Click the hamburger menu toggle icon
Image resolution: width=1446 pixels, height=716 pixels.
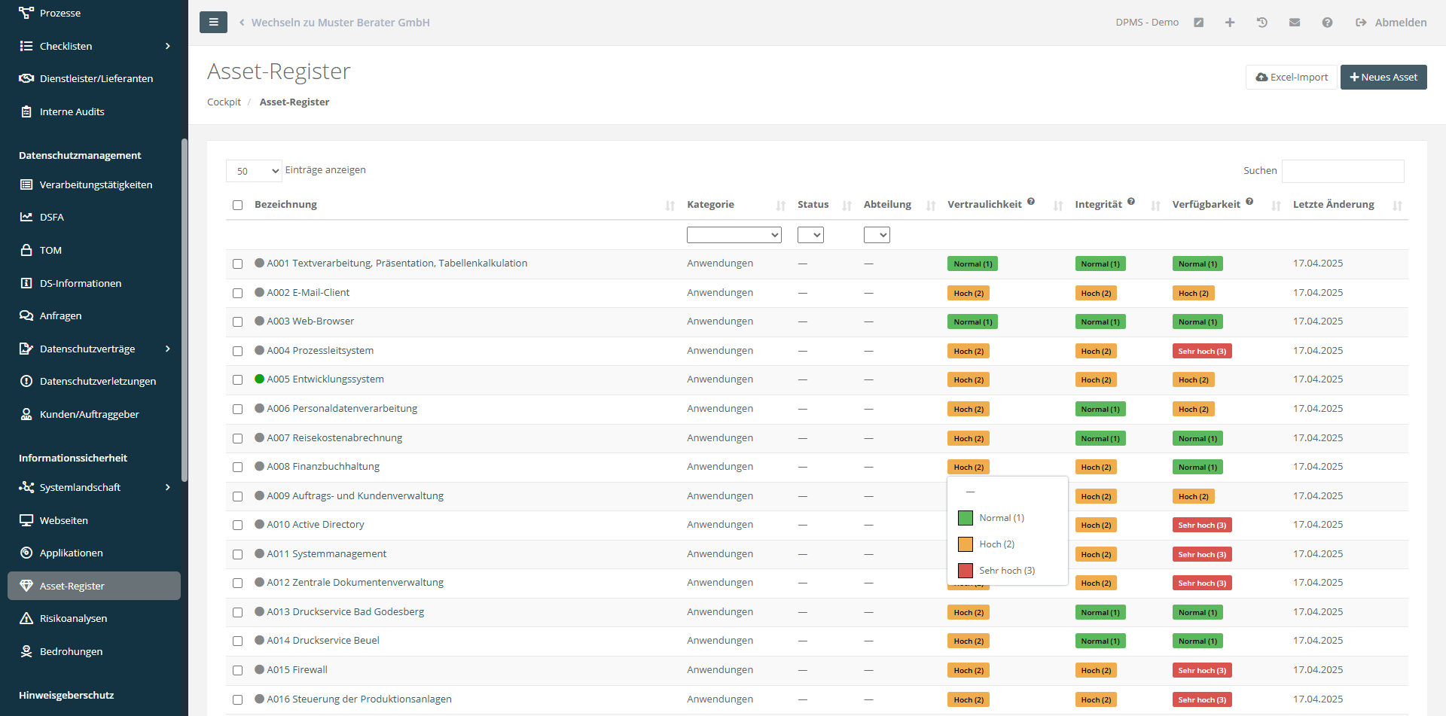click(213, 23)
